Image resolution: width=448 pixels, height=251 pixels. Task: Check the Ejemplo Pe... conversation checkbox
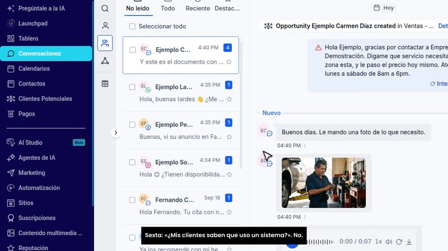pyautogui.click(x=132, y=125)
